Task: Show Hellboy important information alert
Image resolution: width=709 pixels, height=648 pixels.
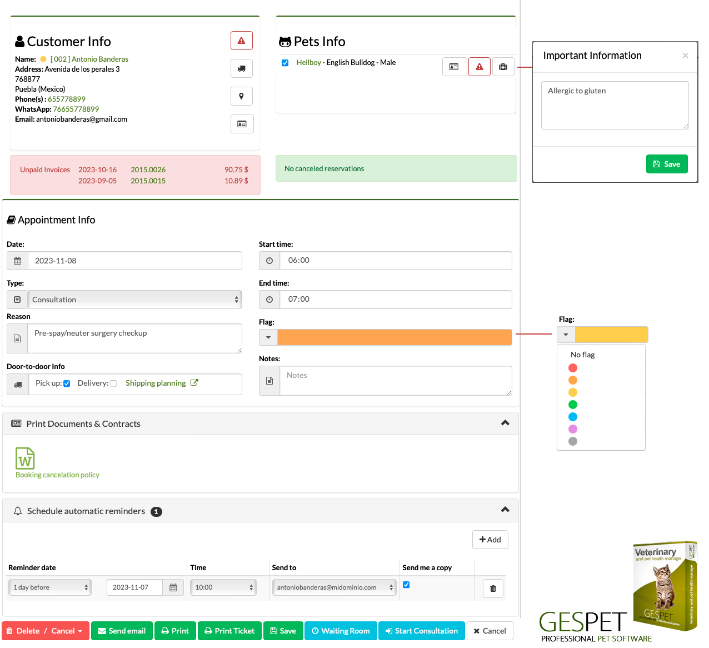Action: (x=480, y=67)
